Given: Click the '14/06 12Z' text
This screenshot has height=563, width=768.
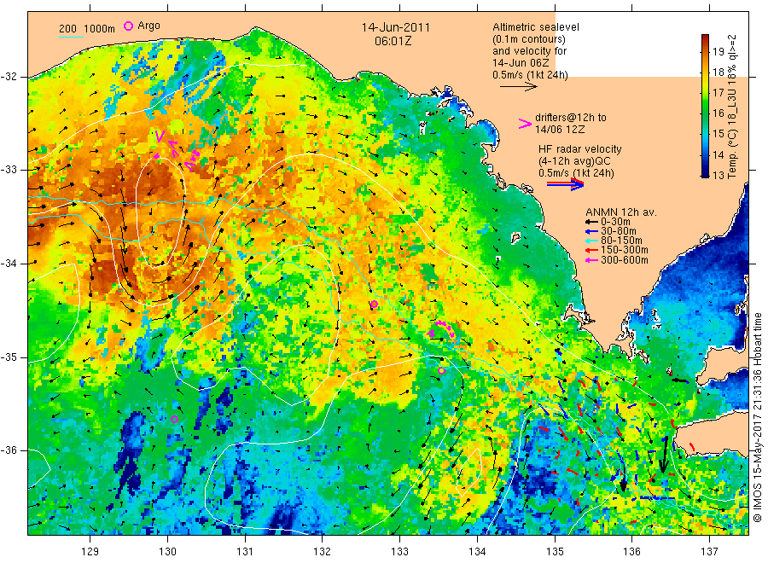Looking at the screenshot, I should (560, 130).
